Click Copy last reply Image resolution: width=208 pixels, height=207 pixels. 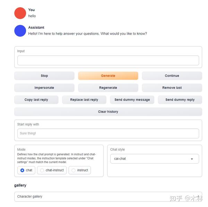pyautogui.click(x=36, y=100)
